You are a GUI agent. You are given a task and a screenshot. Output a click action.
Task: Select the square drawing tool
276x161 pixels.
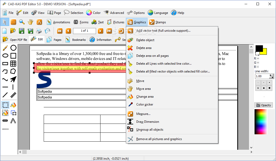point(13,56)
